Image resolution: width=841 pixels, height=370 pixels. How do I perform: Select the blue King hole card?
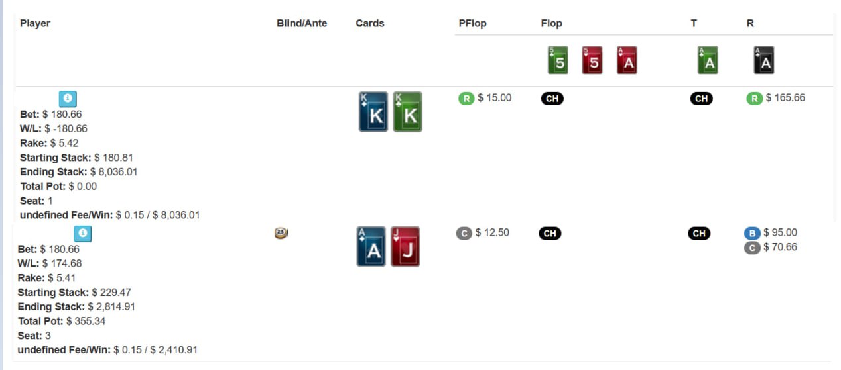pos(373,112)
